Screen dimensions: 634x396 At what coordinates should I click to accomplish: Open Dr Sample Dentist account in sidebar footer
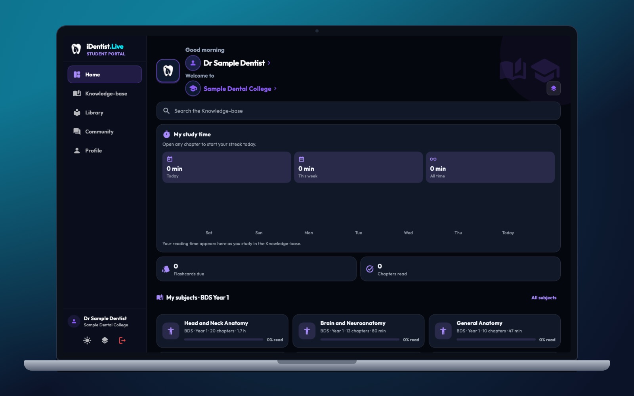tap(105, 321)
